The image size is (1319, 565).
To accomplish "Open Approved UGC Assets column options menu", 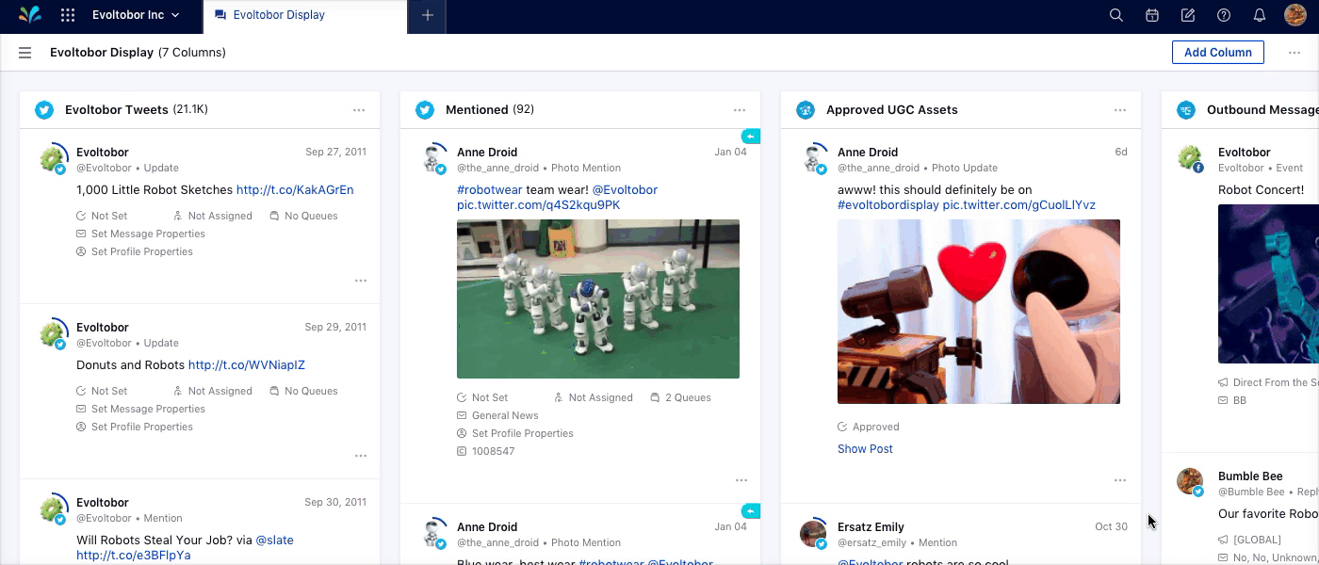I will coord(1120,110).
